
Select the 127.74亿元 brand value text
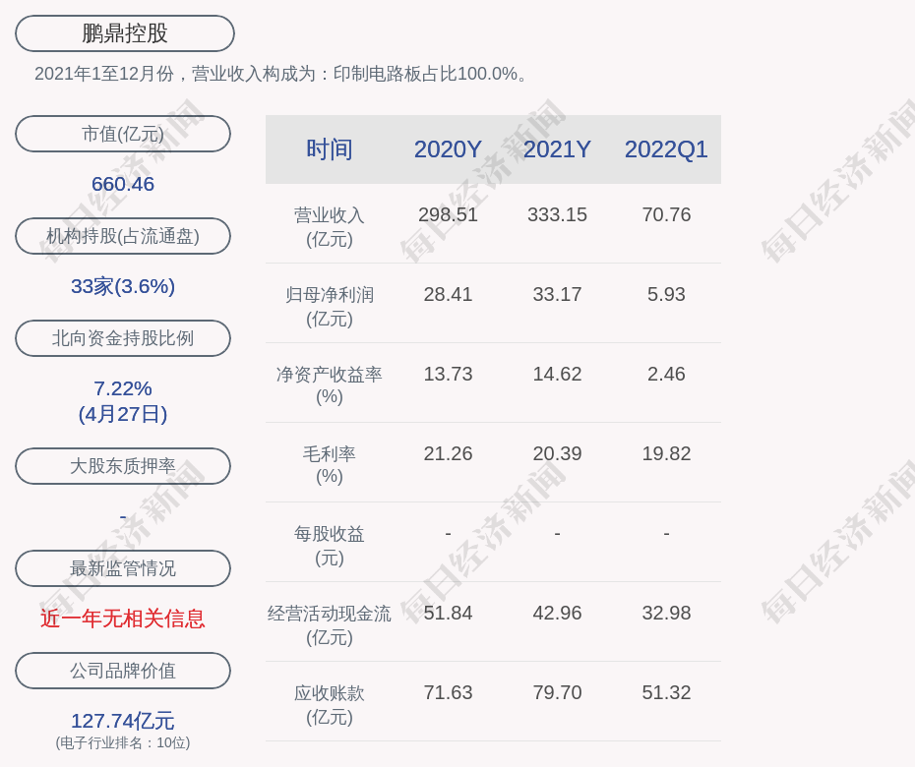[x=123, y=721]
